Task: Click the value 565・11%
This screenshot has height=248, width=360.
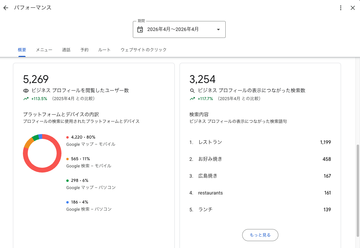Action: coord(80,159)
